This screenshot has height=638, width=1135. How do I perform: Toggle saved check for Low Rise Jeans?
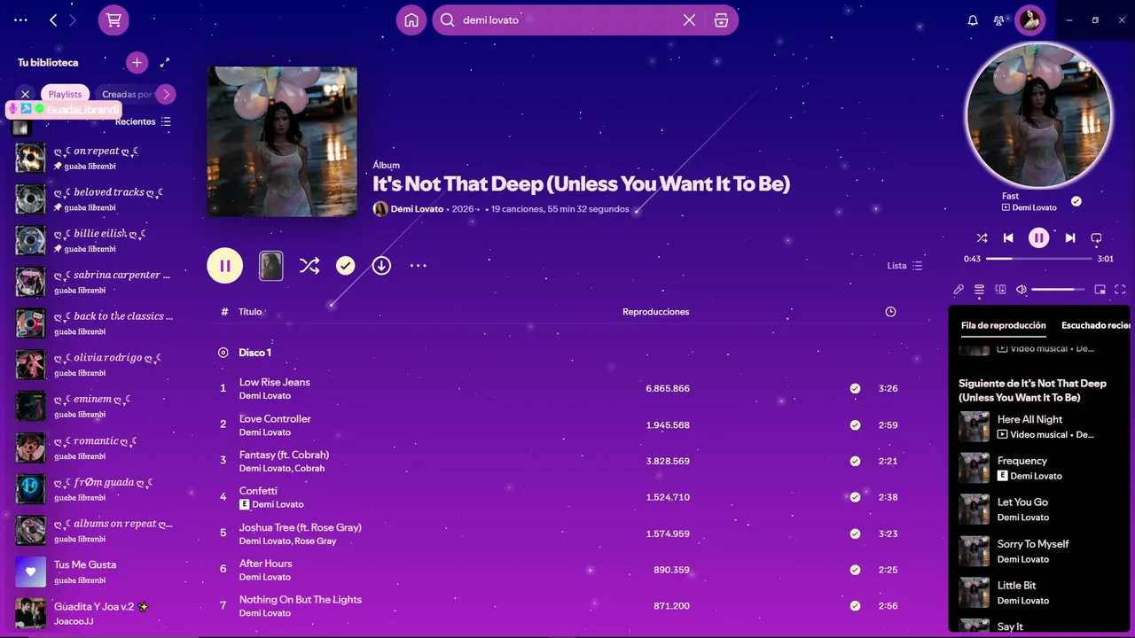point(855,388)
